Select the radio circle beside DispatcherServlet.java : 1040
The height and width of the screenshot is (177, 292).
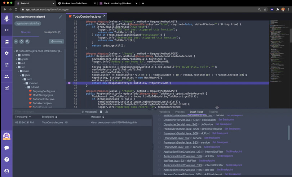coord(159,120)
